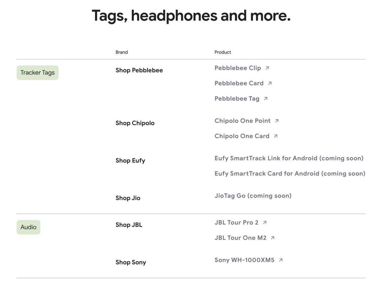Click Eufy SmartTrack Link for Android entry
The image size is (380, 285).
point(289,158)
